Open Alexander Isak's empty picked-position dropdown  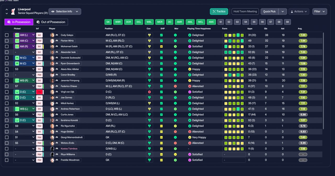click(x=24, y=52)
